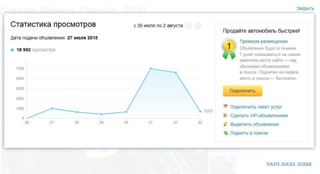Click the VIP listing icon
Screen dimensions: 320x174
225,115
